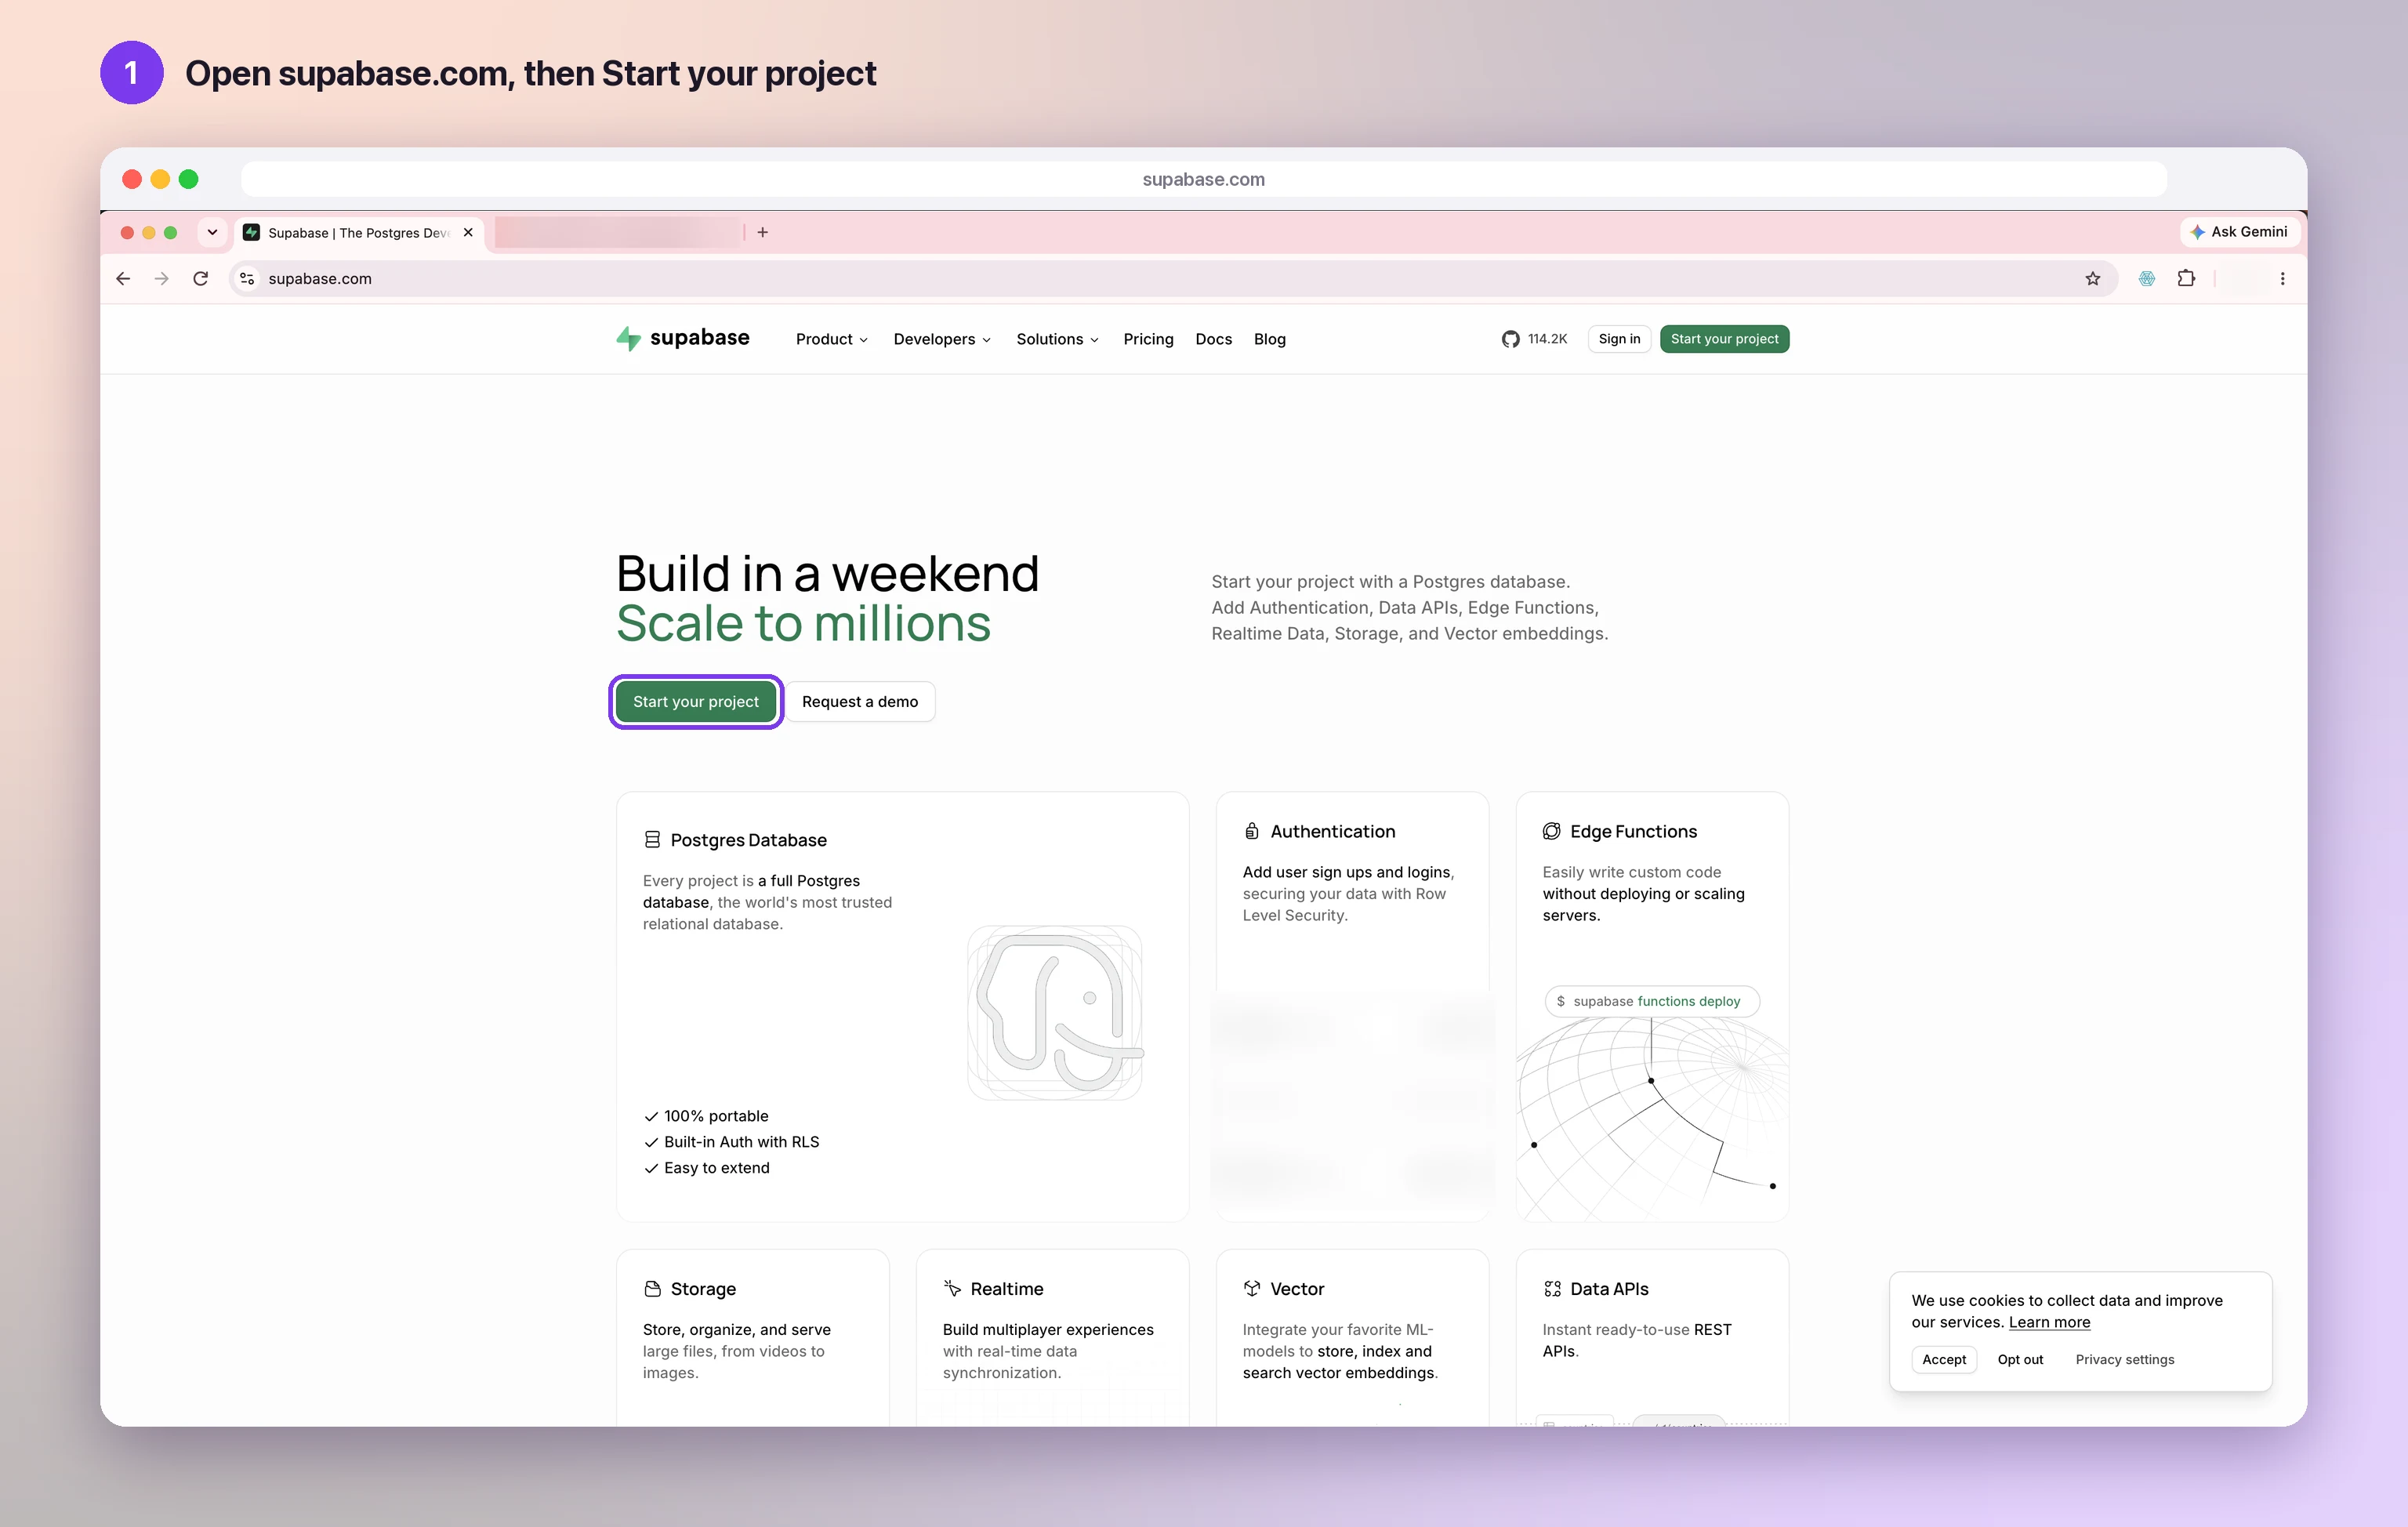Click the Edge Functions icon

[1551, 831]
